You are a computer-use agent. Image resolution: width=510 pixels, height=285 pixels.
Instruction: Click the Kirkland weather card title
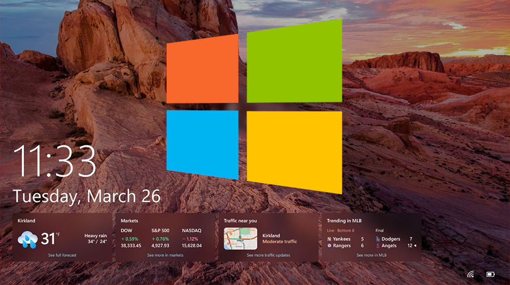(26, 221)
